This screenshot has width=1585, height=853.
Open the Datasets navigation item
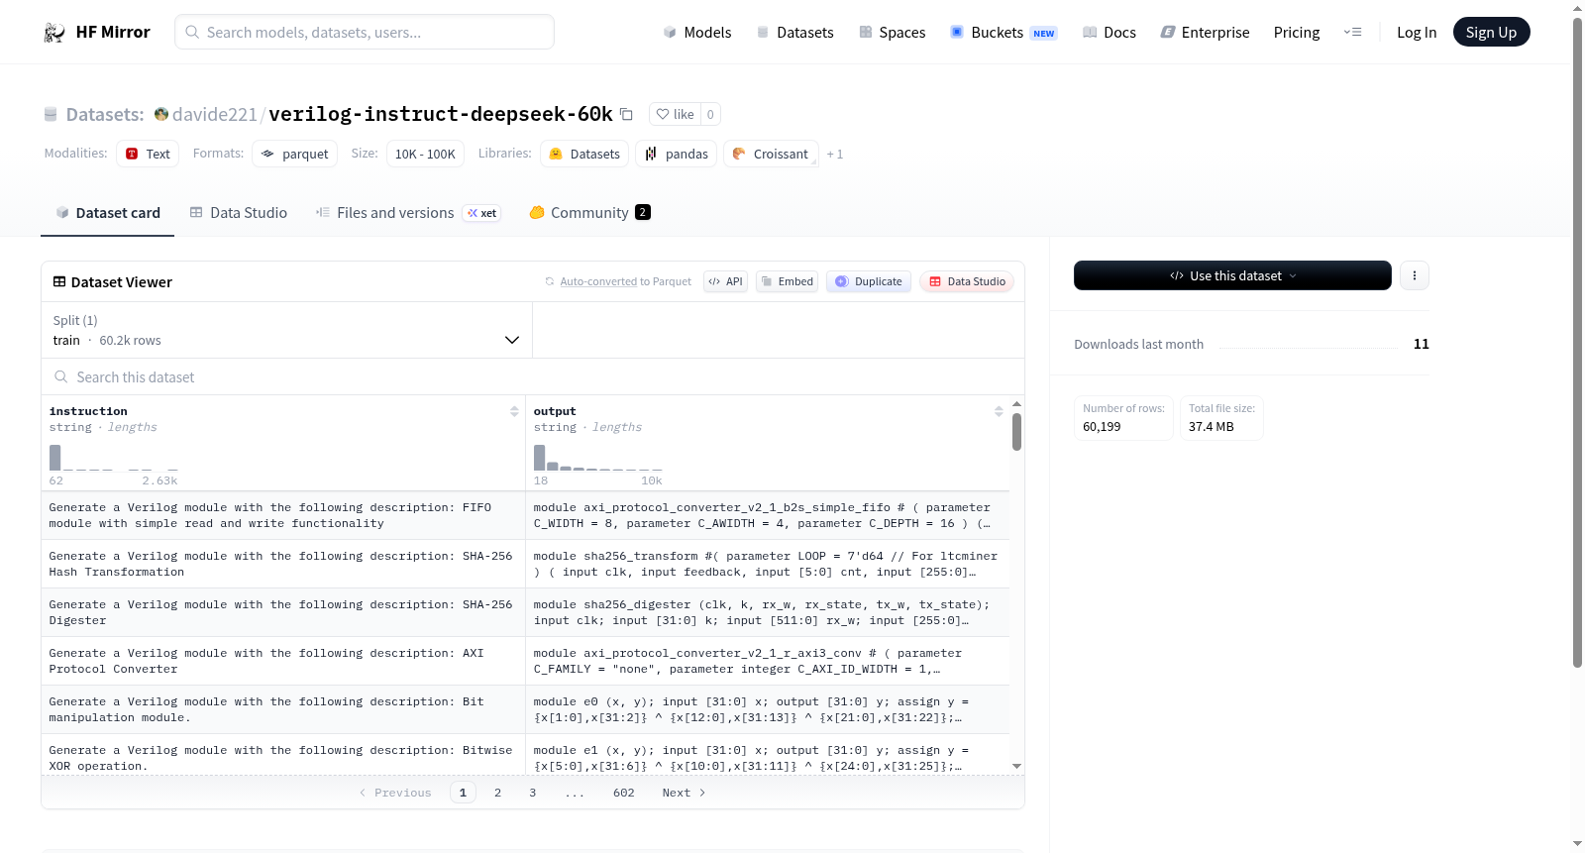click(794, 33)
